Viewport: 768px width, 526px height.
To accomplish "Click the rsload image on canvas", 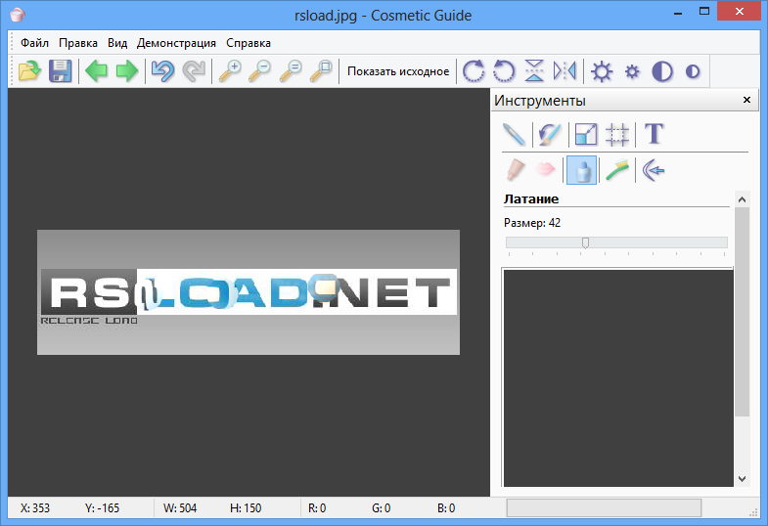I will coord(248,292).
